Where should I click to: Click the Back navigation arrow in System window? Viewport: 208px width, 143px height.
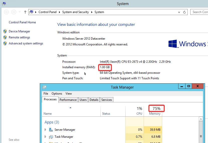(x=6, y=12)
